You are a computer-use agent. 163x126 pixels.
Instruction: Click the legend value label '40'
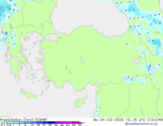point(68,125)
